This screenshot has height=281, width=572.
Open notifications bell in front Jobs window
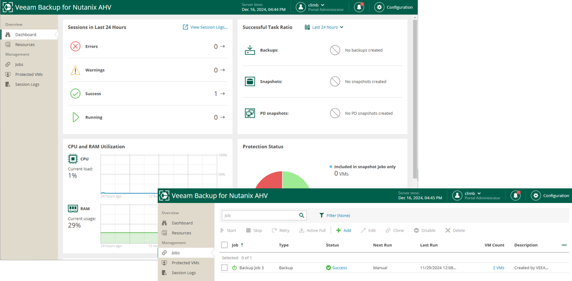(516, 195)
